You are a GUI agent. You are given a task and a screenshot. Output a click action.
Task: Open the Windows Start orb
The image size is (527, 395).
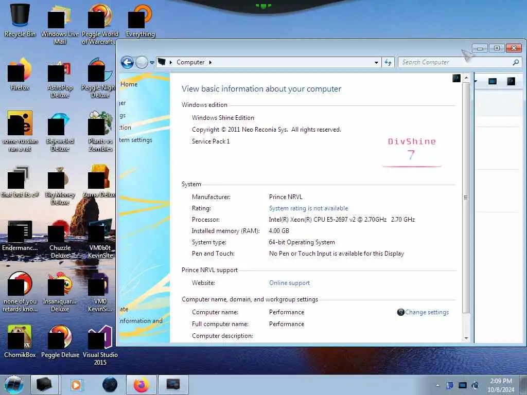click(14, 385)
